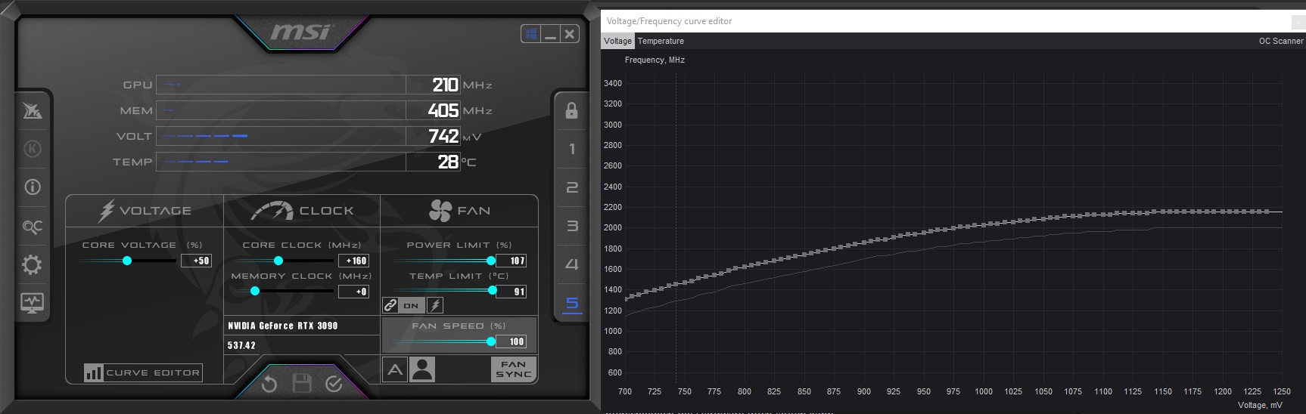Click the Voltage section lightning bolt icon
The height and width of the screenshot is (414, 1306).
click(x=106, y=211)
